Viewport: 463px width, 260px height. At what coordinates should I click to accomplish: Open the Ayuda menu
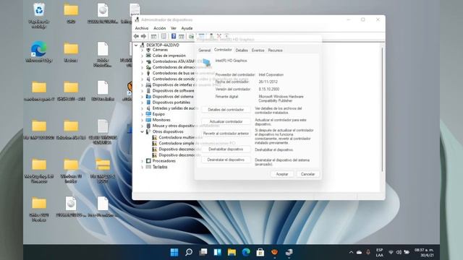click(187, 28)
